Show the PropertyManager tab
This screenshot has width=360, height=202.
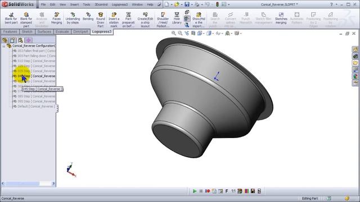[x=12, y=40]
